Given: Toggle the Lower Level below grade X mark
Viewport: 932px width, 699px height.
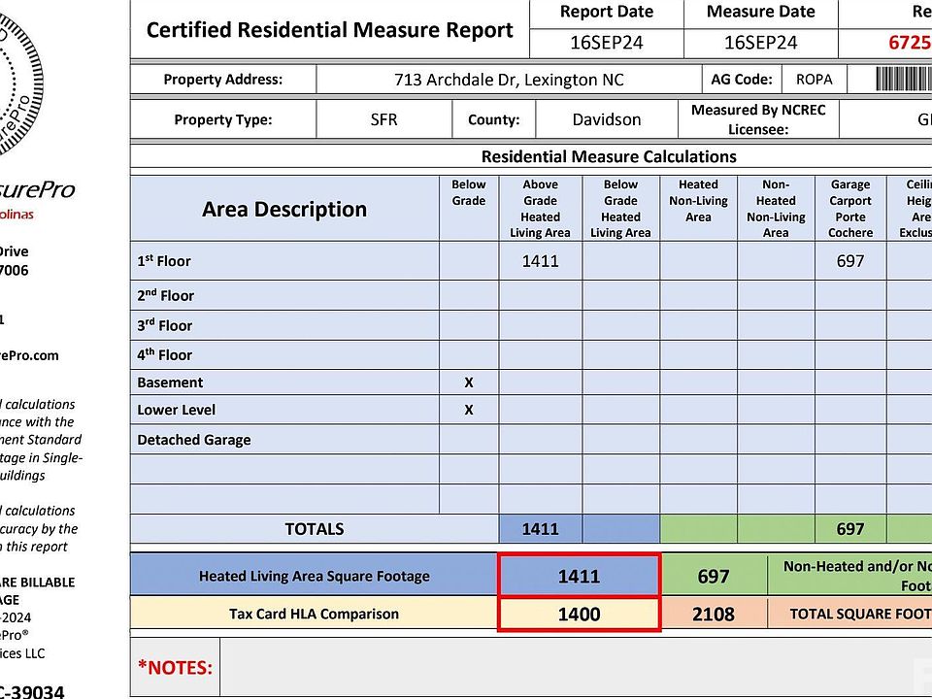Looking at the screenshot, I should coord(469,410).
